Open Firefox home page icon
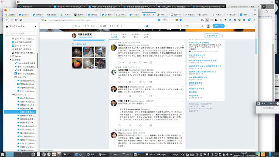The width and height of the screenshot is (279, 157). 20,20
